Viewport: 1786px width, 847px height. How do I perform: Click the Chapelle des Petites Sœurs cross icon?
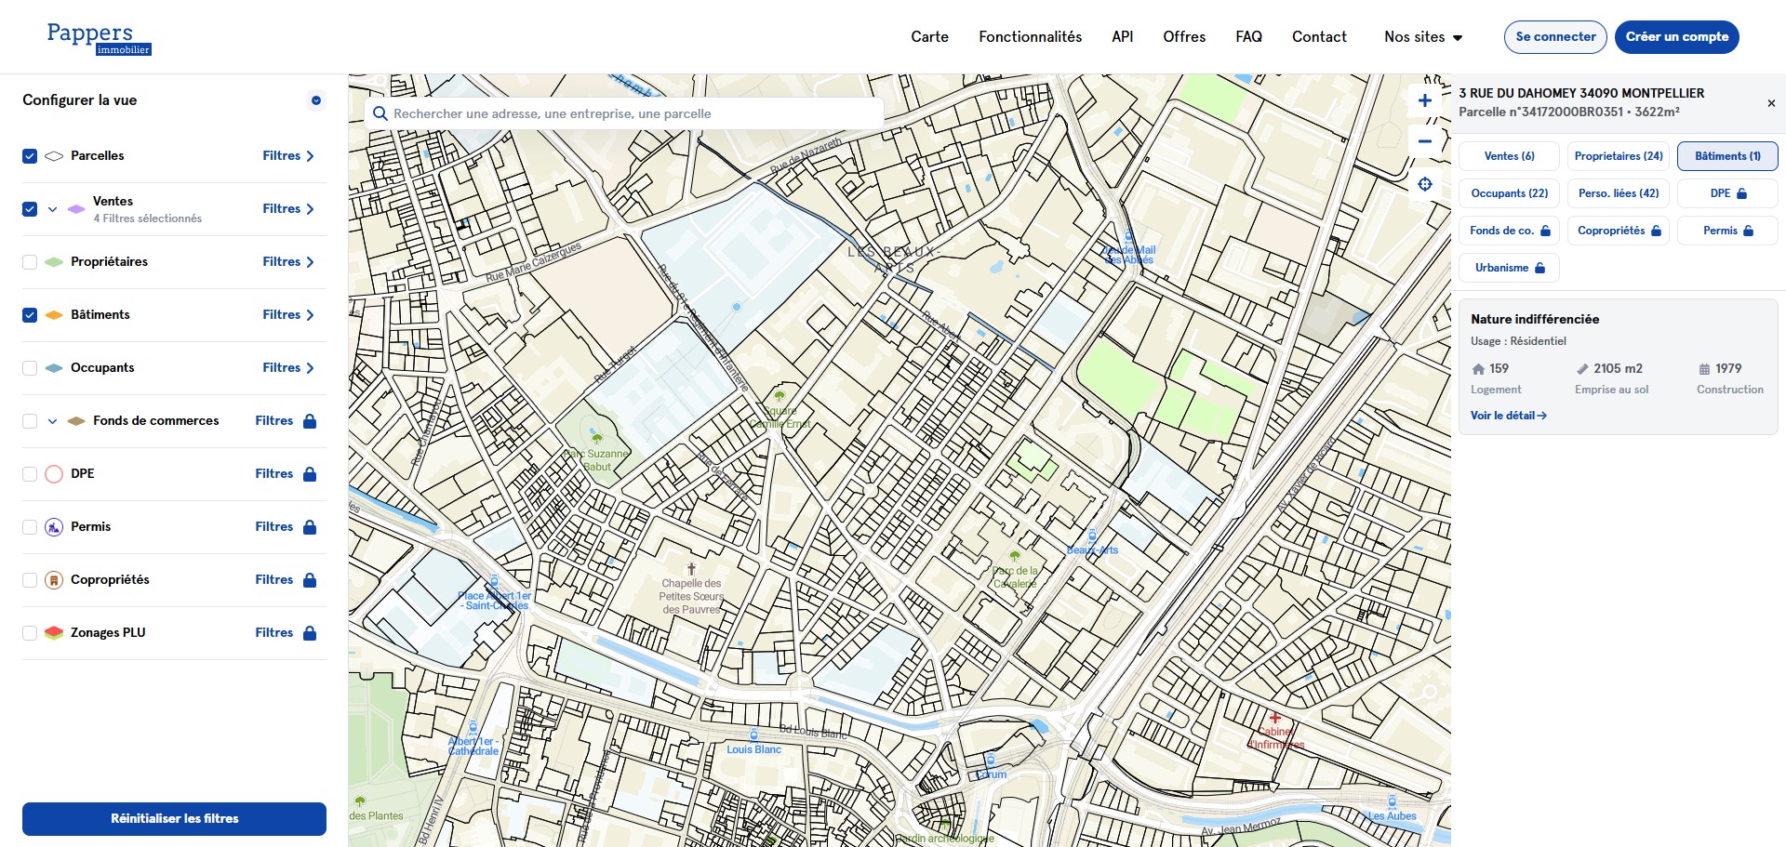[x=691, y=568]
